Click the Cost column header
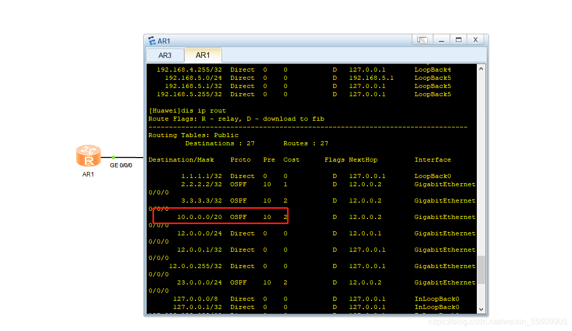Screen dimensions: 572x331 point(292,160)
